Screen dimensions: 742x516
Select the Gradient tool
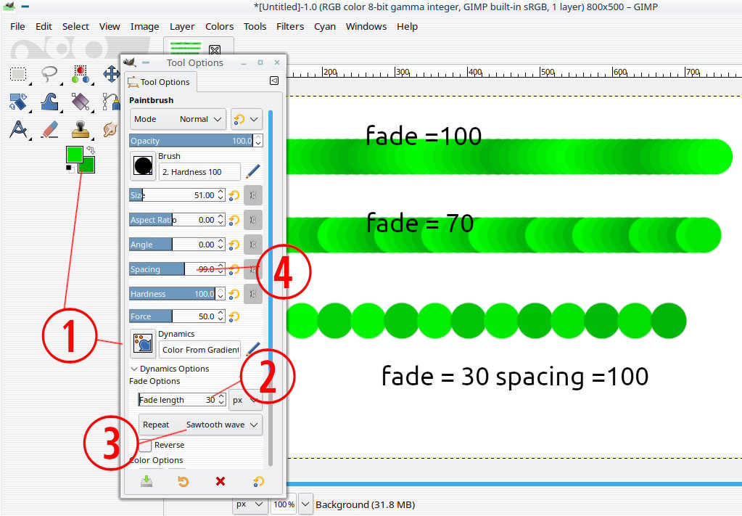(x=81, y=102)
